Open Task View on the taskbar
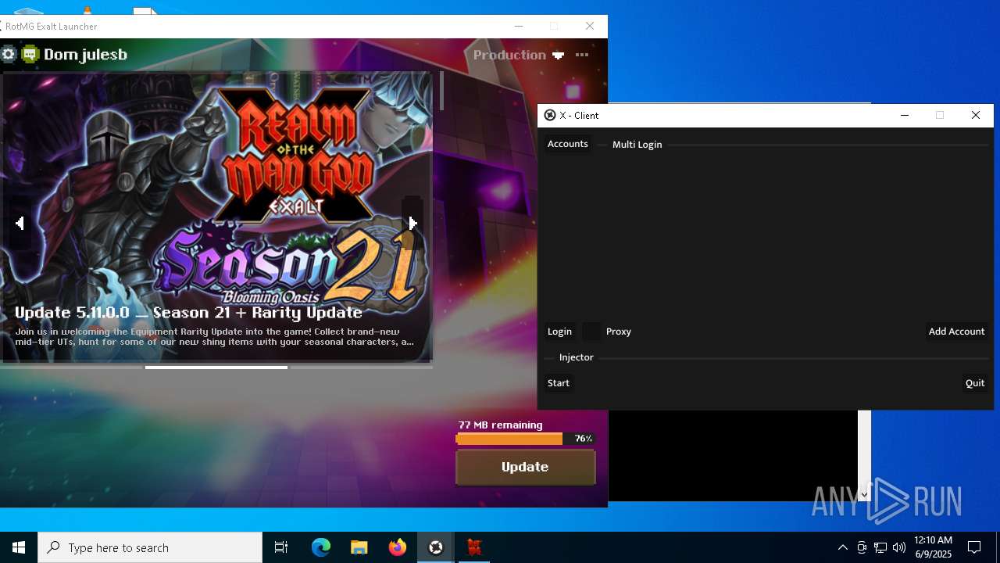 [x=281, y=547]
